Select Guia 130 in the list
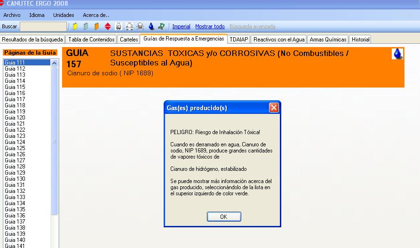Image resolution: width=420 pixels, height=248 pixels. tap(27, 179)
